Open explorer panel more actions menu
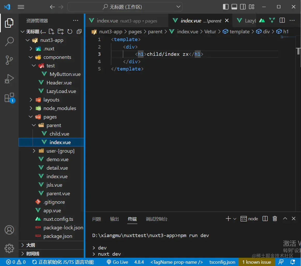The height and width of the screenshot is (266, 301). (x=76, y=20)
